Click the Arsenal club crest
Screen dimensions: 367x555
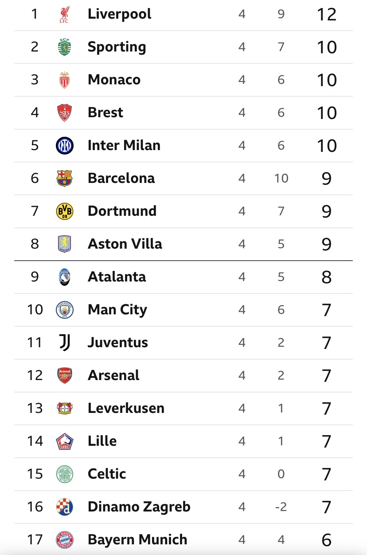coord(65,376)
